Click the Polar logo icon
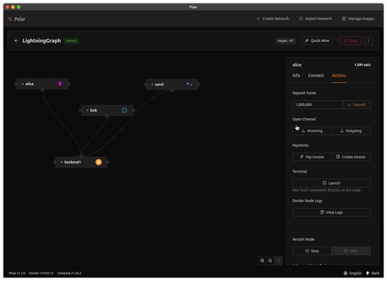Screen dimensions: 387x281 (10, 19)
